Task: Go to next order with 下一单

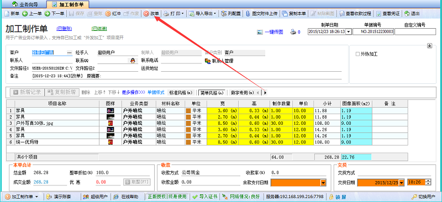Action: [54, 14]
